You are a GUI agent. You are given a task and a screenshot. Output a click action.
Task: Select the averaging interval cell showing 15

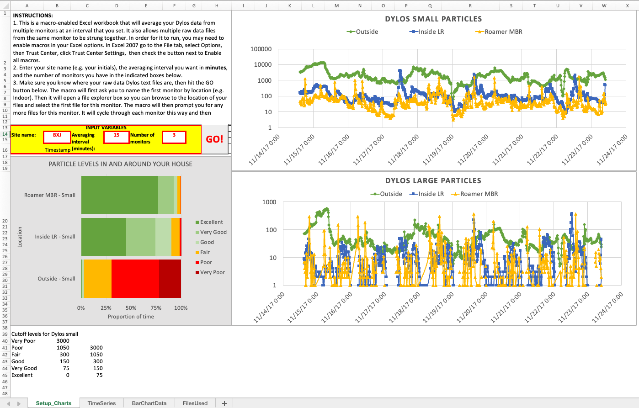[117, 137]
